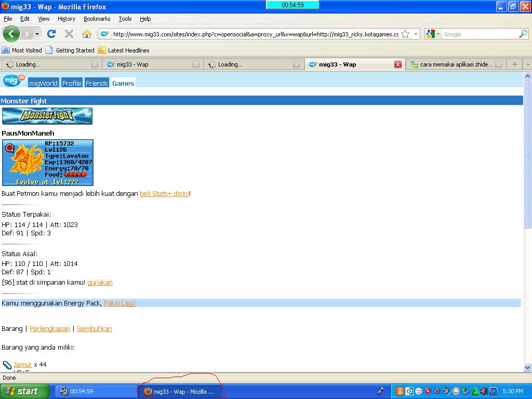Screen dimensions: 532x399
Task: Click the green triangle tray icon
Action: pos(475,391)
